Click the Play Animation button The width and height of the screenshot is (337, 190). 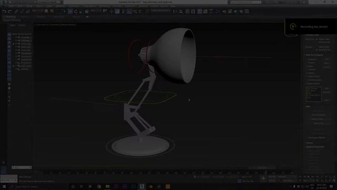309,177
